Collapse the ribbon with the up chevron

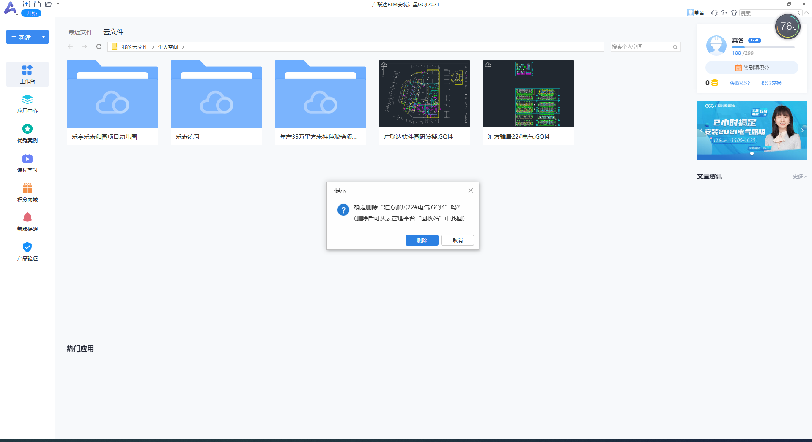point(807,13)
